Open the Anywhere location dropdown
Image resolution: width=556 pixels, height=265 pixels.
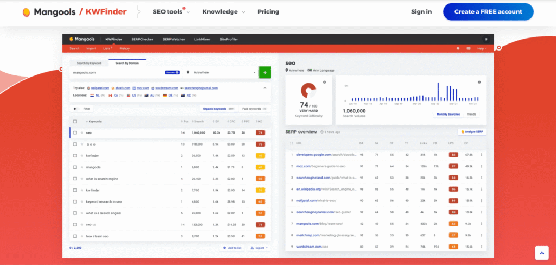pos(222,72)
